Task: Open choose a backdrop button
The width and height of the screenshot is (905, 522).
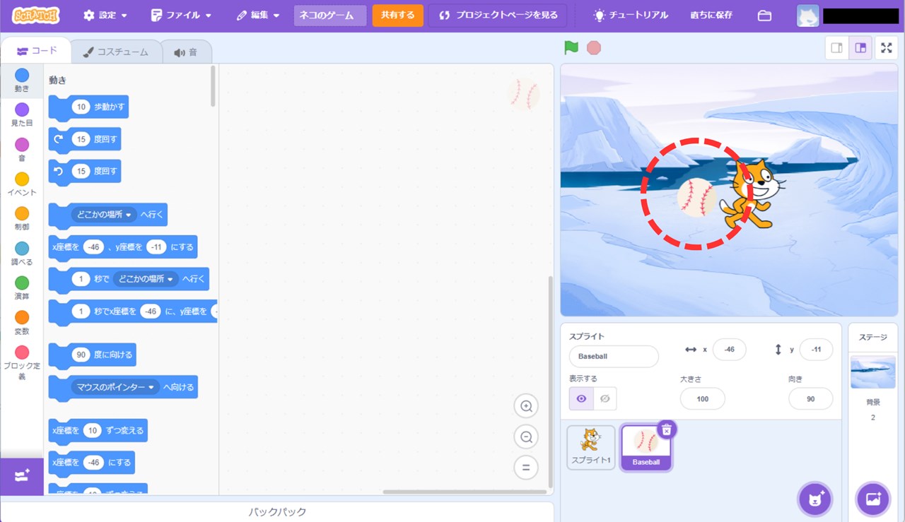Action: tap(873, 499)
